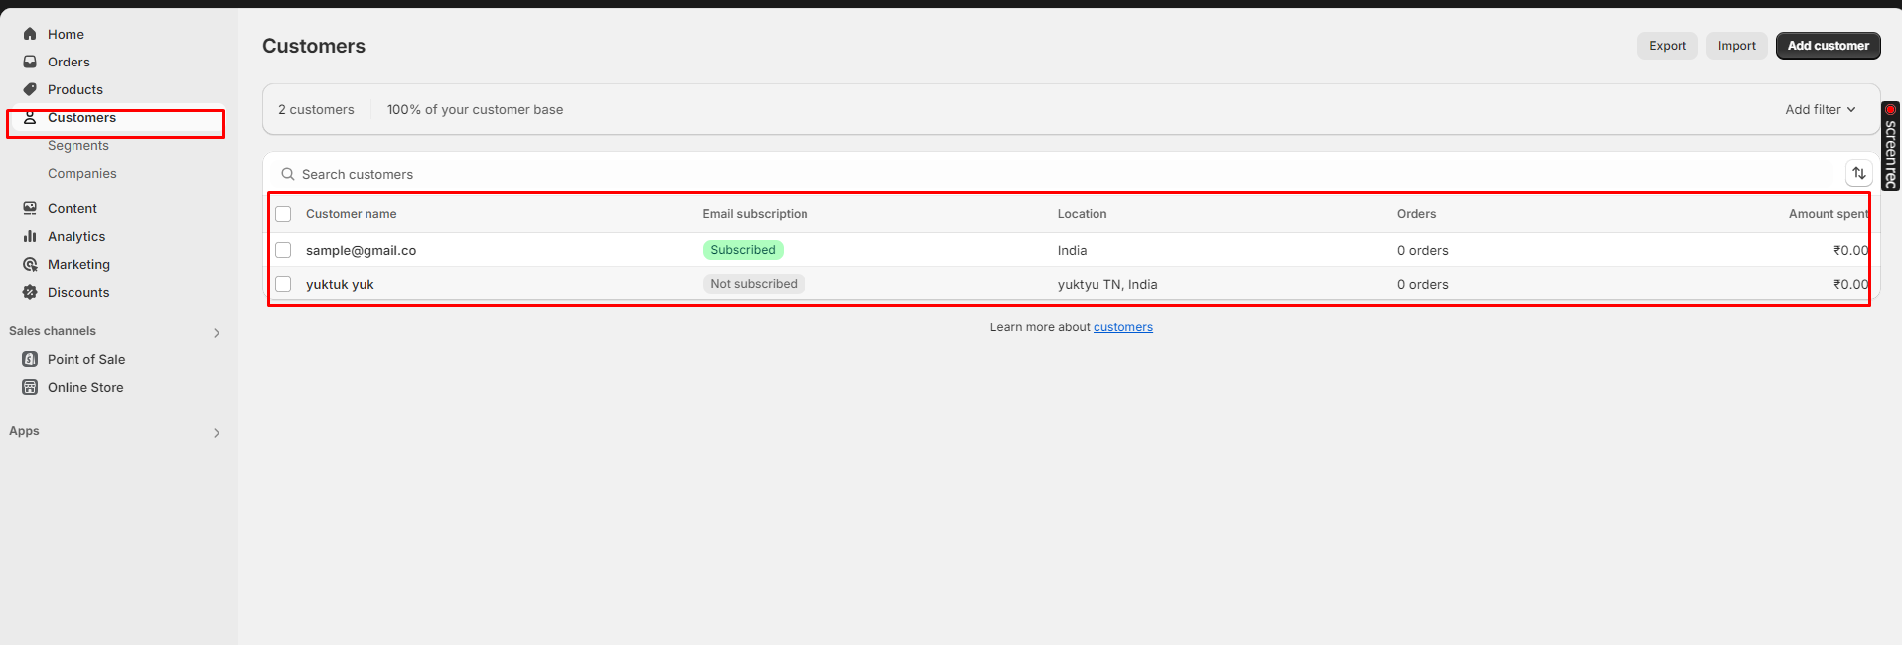Open Online Store channel
The image size is (1902, 645).
tap(85, 387)
